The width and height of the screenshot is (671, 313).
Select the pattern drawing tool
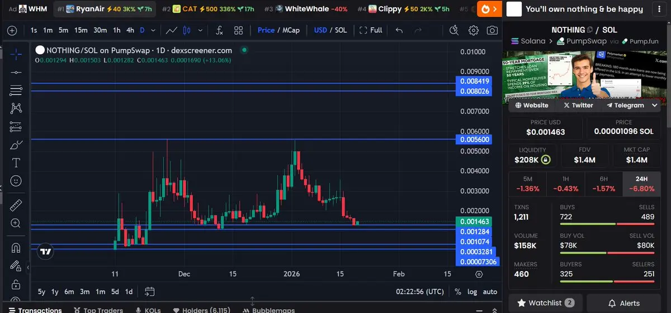[16, 108]
